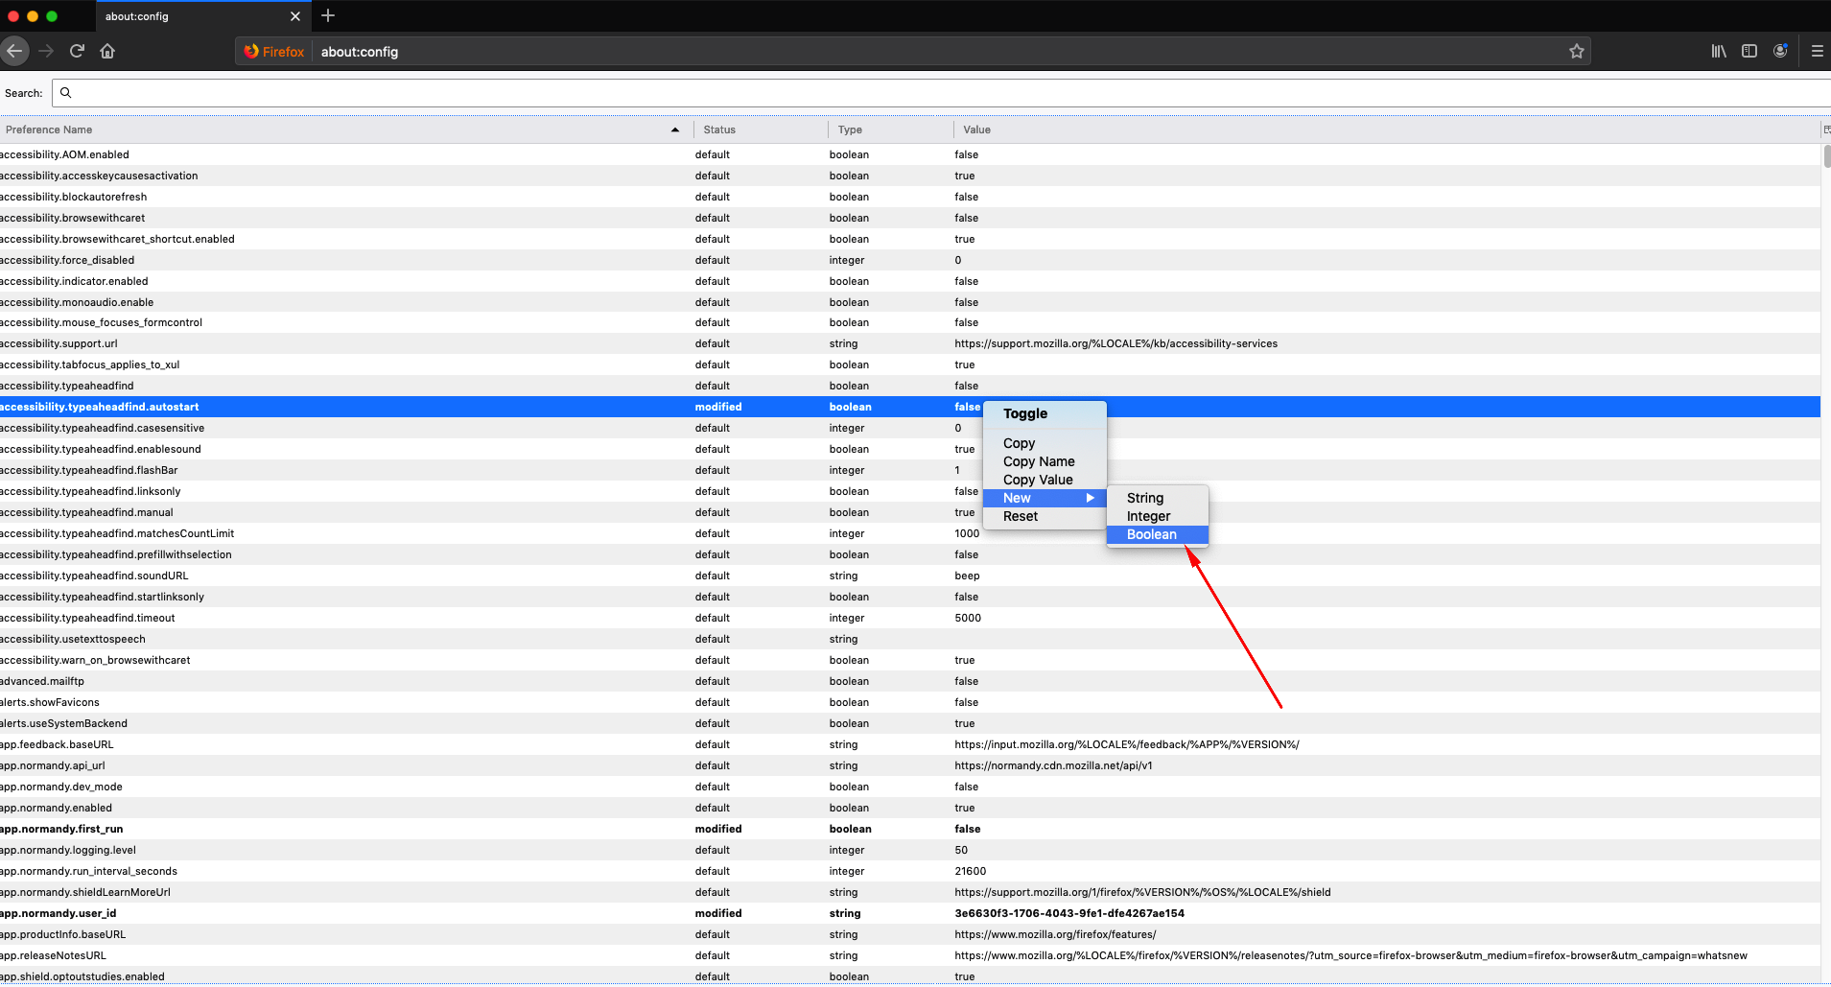Click the search magnifier icon
Screen dimensions: 1831x987
point(65,93)
